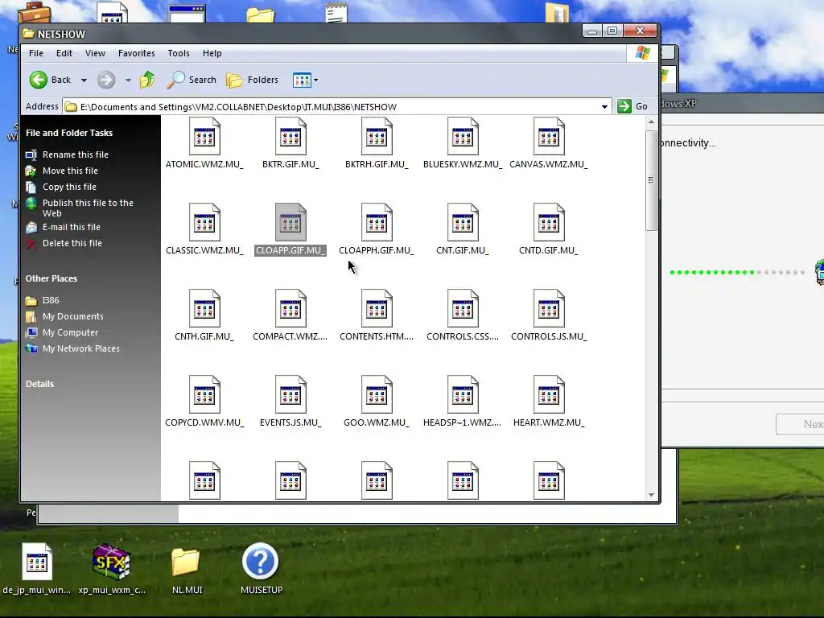
Task: Select file CNT.GIF.MU_
Action: [463, 229]
